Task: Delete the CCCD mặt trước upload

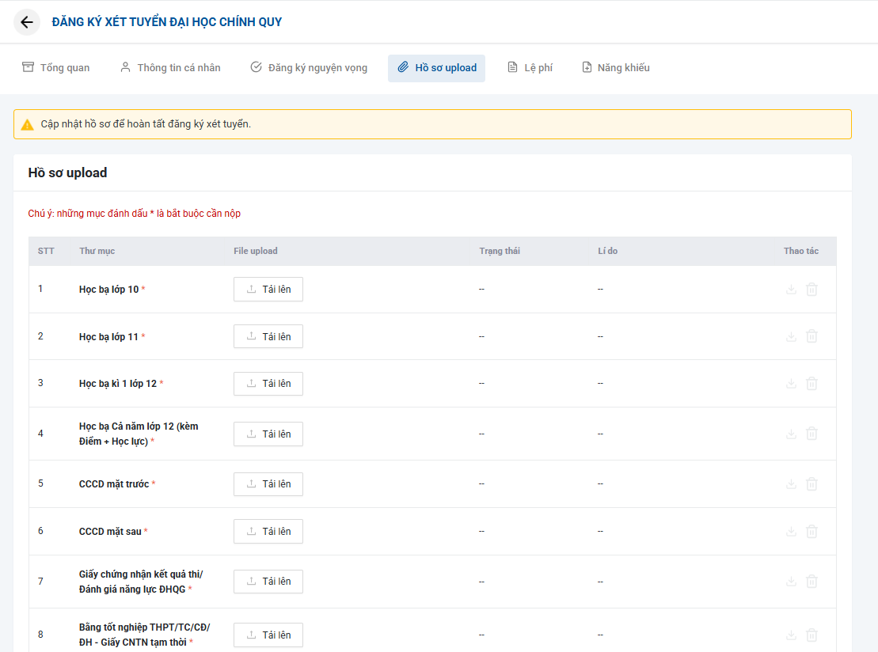Action: (x=811, y=484)
